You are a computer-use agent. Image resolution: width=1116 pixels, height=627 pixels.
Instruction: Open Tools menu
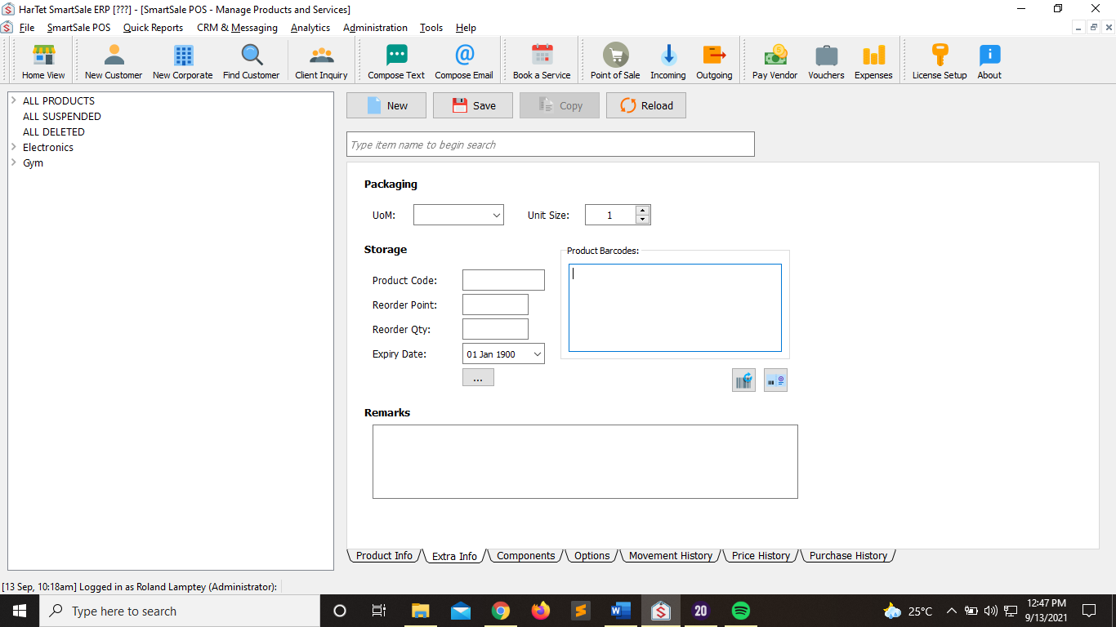tap(431, 28)
